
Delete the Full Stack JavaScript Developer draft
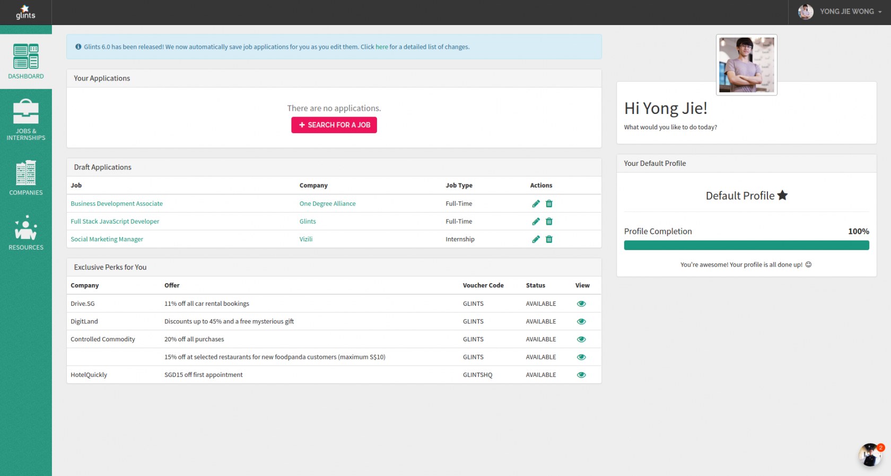(549, 222)
